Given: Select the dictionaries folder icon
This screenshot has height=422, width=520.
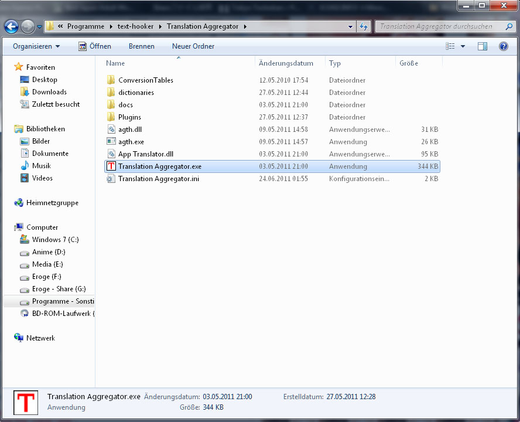Looking at the screenshot, I should [111, 92].
